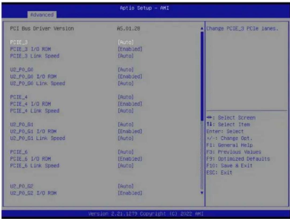Image resolution: width=290 pixels, height=219 pixels.
Task: Click the ESC: Exit hint
Action: 219,172
